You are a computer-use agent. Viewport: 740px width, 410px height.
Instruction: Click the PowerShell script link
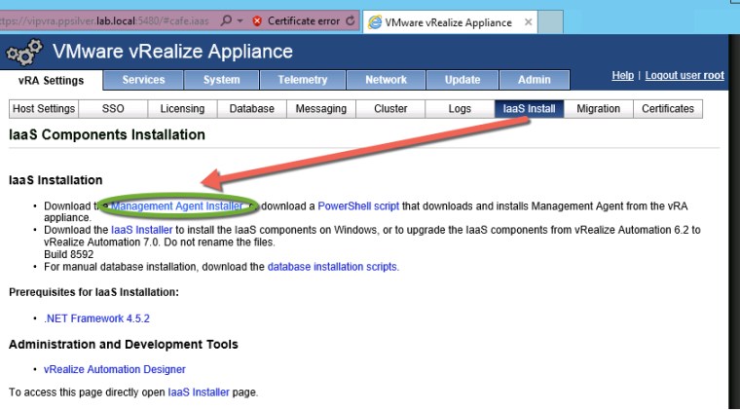point(358,206)
